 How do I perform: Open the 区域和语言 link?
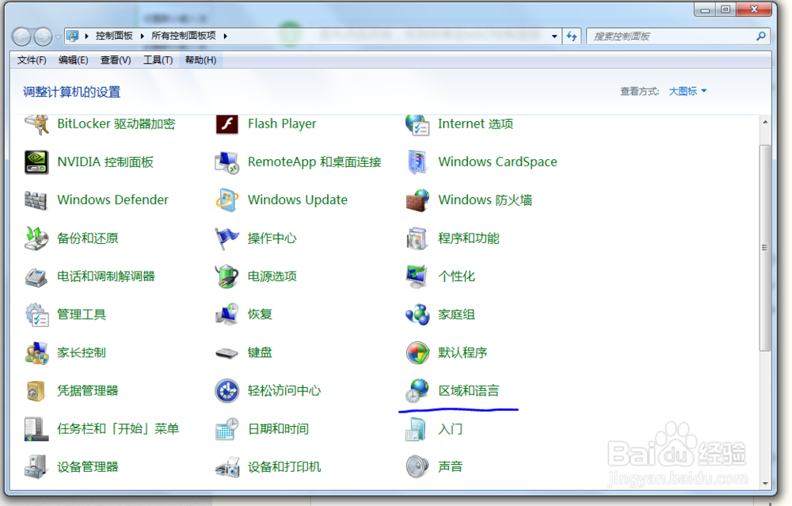[x=468, y=391]
